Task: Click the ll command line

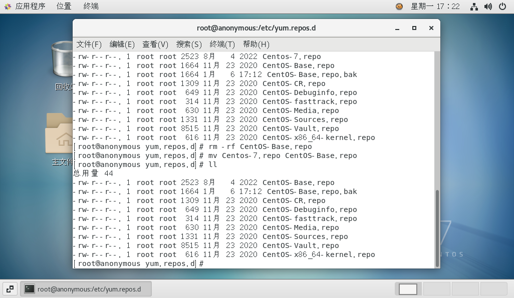Action: coord(213,164)
